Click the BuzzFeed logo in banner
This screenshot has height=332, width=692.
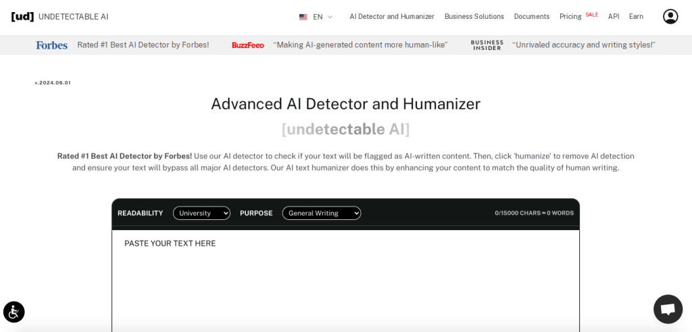click(x=248, y=45)
